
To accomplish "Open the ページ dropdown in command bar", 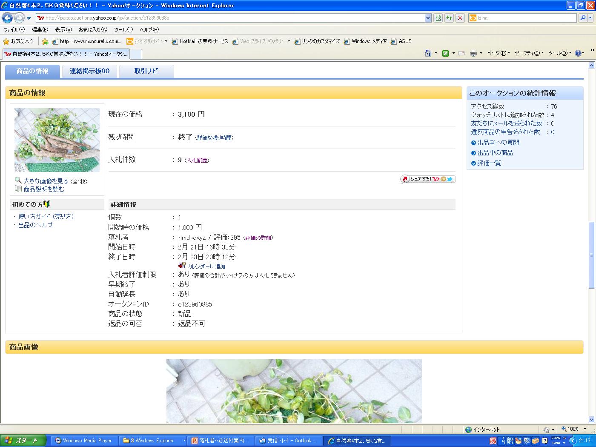I will click(x=497, y=53).
